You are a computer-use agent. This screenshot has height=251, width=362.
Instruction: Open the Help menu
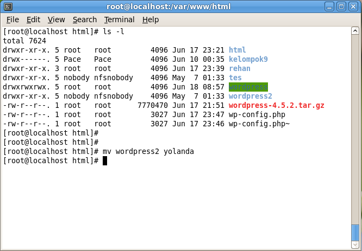point(151,20)
